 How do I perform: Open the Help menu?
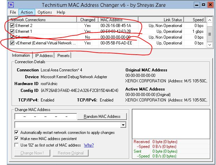[x=61, y=12]
